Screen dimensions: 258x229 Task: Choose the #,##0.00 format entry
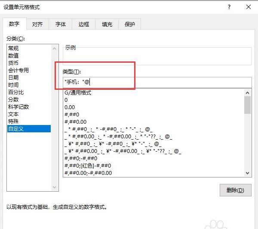click(154, 122)
